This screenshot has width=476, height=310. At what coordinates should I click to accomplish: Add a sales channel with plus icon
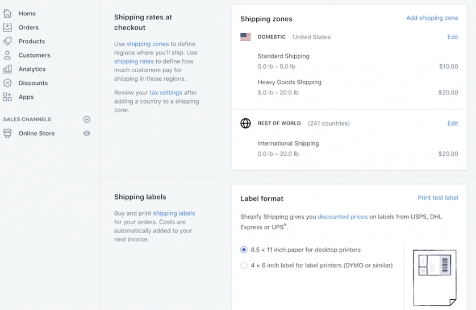pyautogui.click(x=87, y=119)
